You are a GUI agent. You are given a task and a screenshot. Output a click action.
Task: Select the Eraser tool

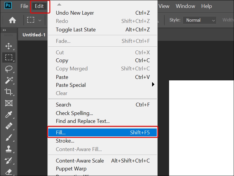point(9,172)
